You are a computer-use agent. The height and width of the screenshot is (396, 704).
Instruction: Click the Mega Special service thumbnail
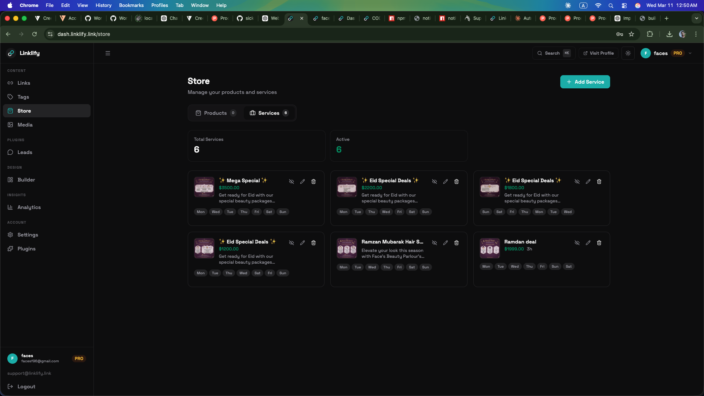coord(204,187)
